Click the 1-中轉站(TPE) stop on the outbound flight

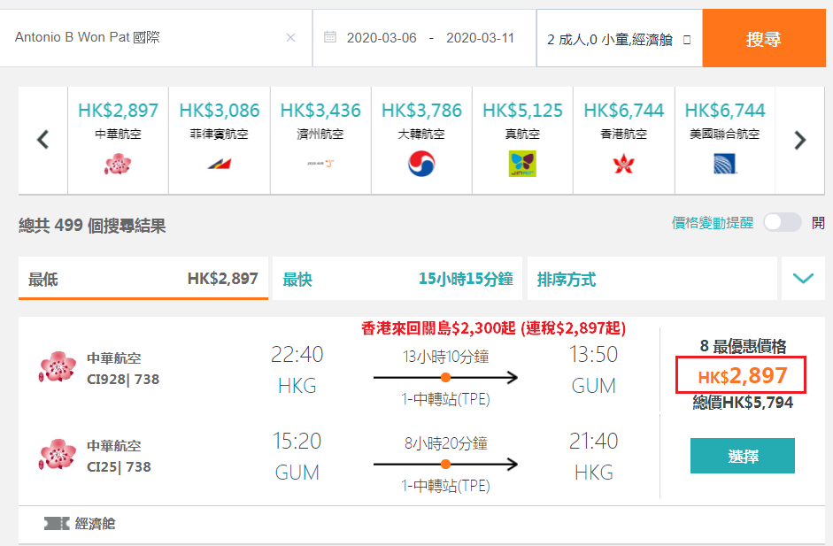click(x=446, y=399)
